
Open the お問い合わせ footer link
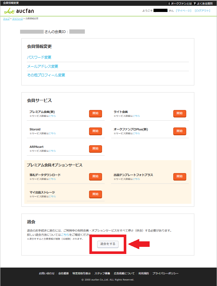[47, 273]
